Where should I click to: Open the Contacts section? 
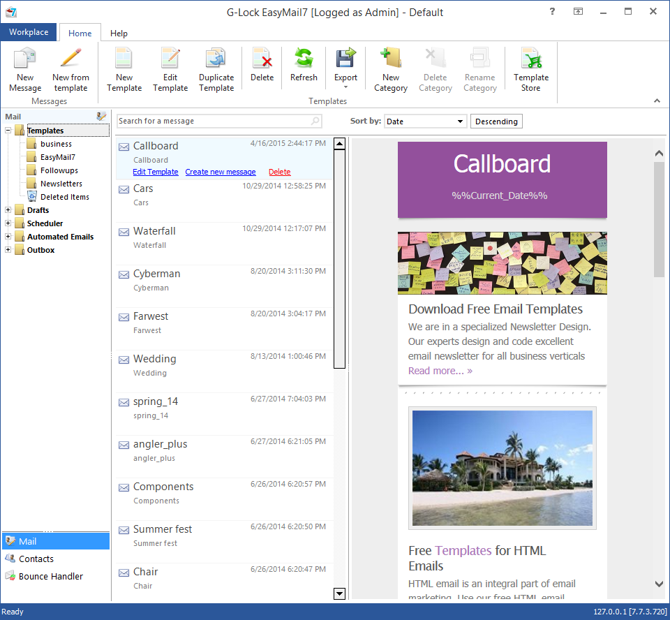coord(56,559)
